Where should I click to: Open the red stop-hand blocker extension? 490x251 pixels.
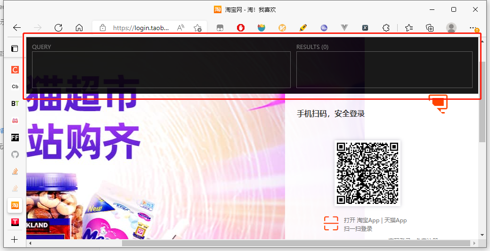tap(241, 28)
